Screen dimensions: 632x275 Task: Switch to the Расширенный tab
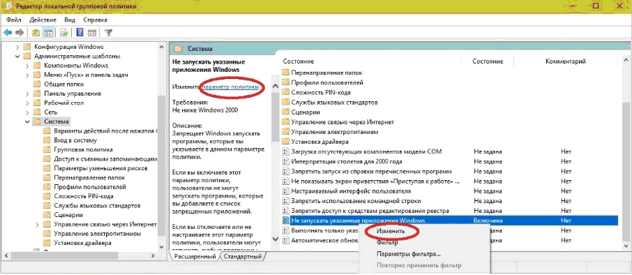coord(195,257)
